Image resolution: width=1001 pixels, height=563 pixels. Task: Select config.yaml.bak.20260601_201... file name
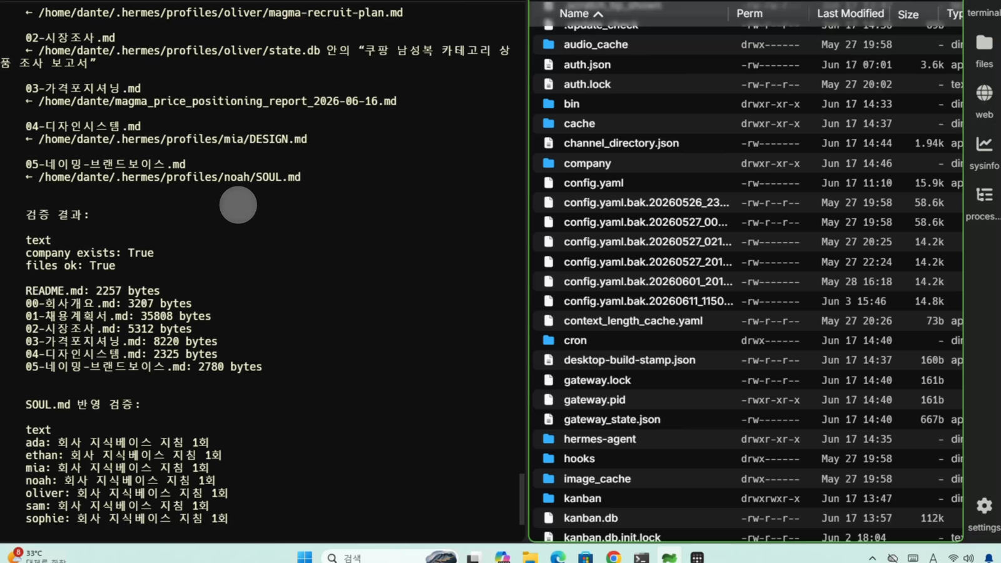click(648, 281)
